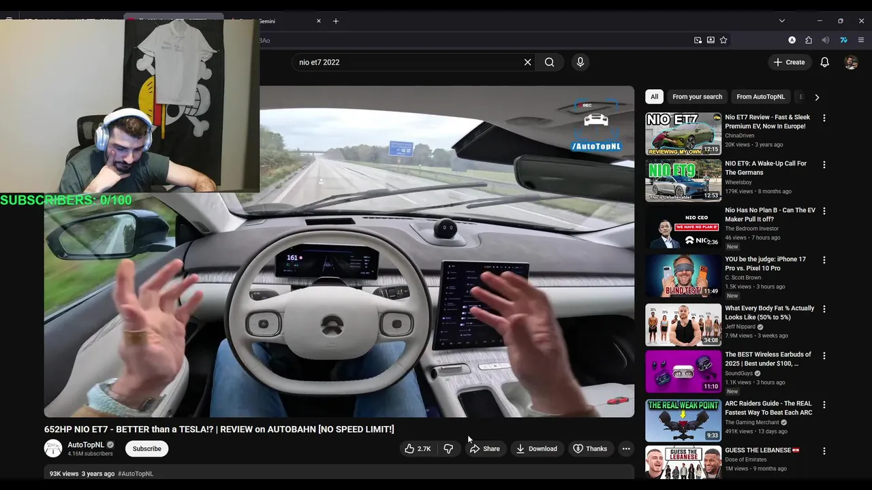Open the iPhone 17 BLIND TEST thumbnail
Viewport: 872px width, 490px height.
pos(683,276)
